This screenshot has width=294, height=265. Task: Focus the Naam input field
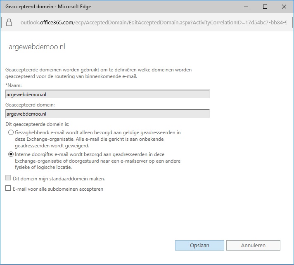pyautogui.click(x=108, y=94)
